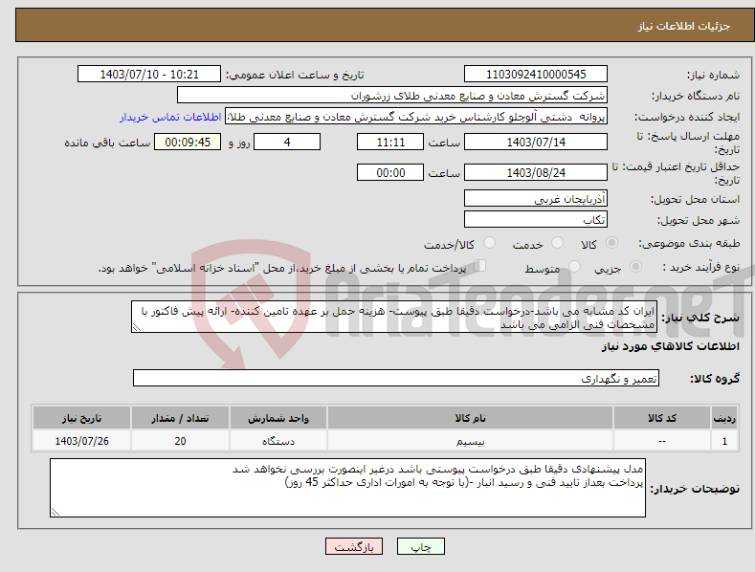Click the response deadline time 11:11 field
Viewport: 755px width, 572px height.
point(390,142)
